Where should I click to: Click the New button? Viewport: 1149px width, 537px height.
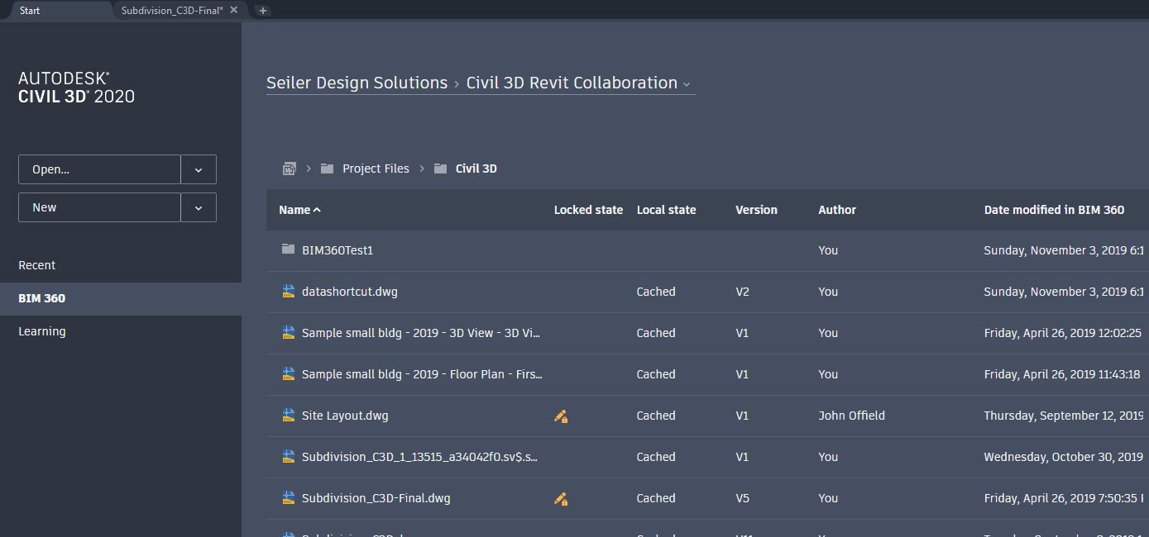point(99,207)
